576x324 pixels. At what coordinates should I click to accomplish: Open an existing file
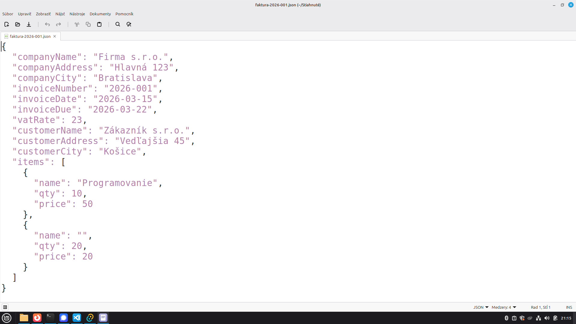[x=17, y=24]
